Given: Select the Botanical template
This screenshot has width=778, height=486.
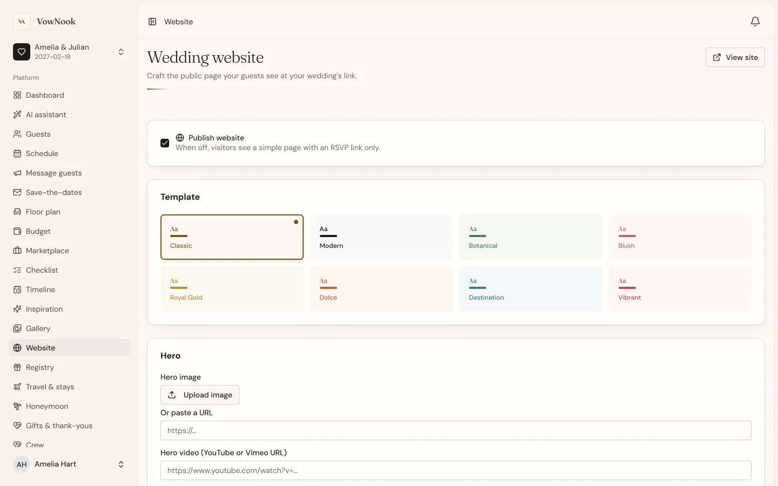Looking at the screenshot, I should [531, 237].
